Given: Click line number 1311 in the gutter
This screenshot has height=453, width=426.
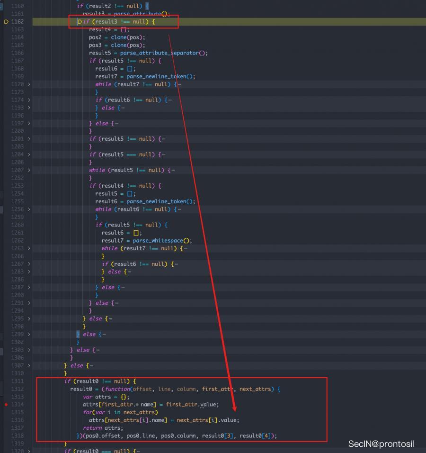Looking at the screenshot, I should pos(18,381).
